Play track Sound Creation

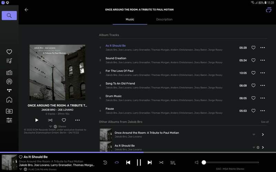116,58
